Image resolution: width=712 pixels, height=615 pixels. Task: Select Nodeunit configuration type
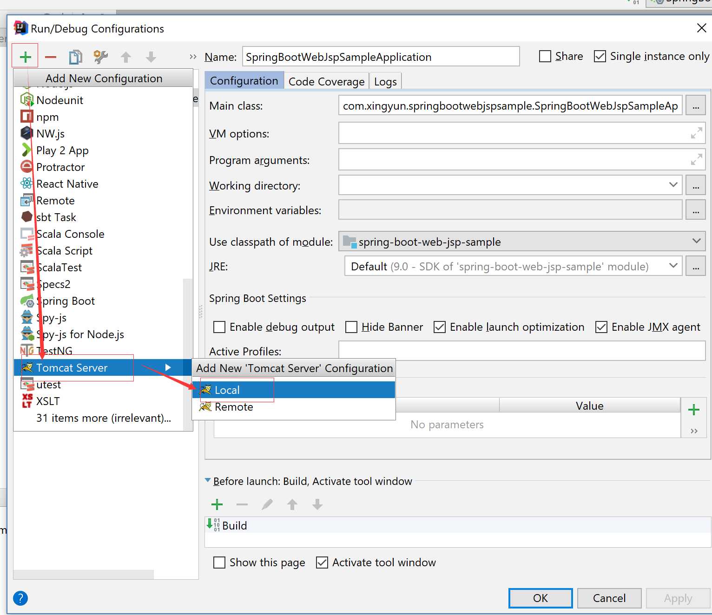click(103, 100)
